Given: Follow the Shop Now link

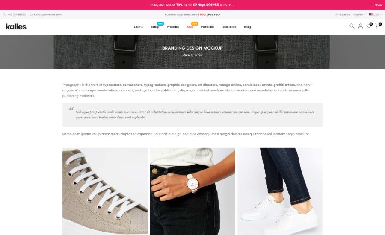Looking at the screenshot, I should click(213, 15).
